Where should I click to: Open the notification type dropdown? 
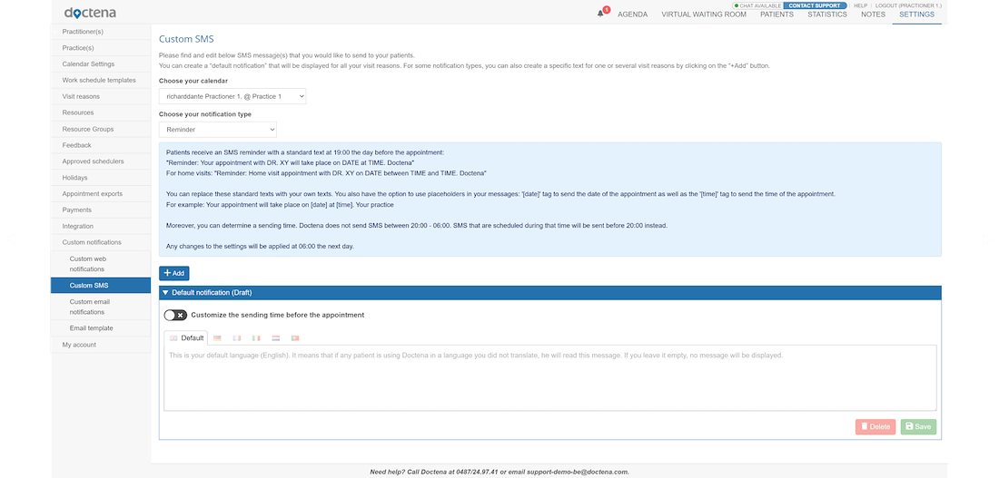pos(218,130)
